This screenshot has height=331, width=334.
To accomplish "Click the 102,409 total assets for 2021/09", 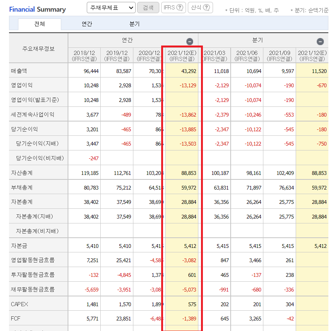I will 285,173.
